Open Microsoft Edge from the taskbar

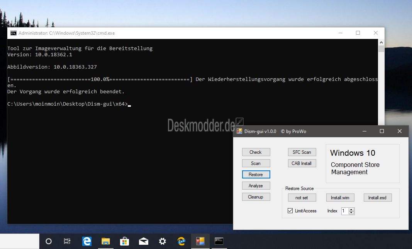click(x=87, y=241)
